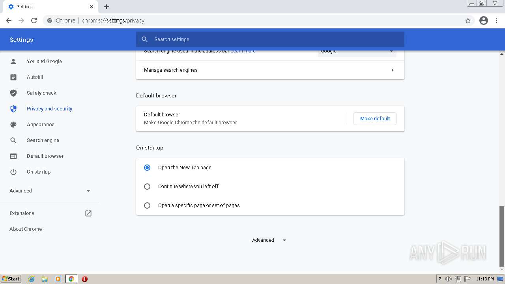The width and height of the screenshot is (505, 284).
Task: Click the Appearance palette icon
Action: (x=13, y=125)
